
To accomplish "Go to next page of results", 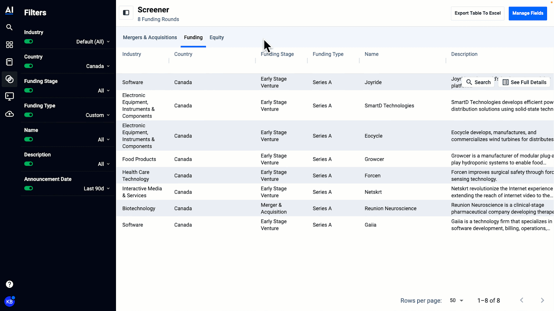I will click(542, 300).
